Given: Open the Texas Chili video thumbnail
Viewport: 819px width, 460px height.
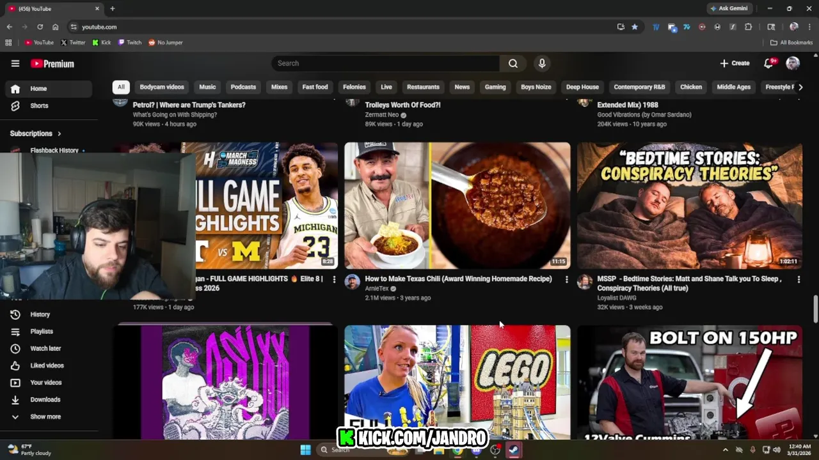Looking at the screenshot, I should pyautogui.click(x=457, y=205).
